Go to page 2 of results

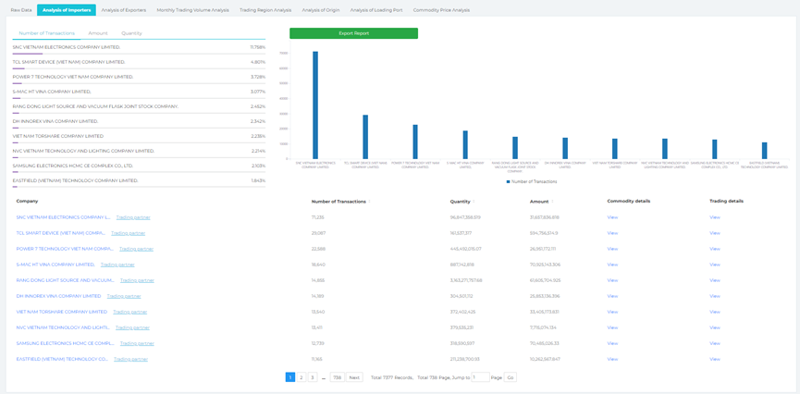coord(302,377)
